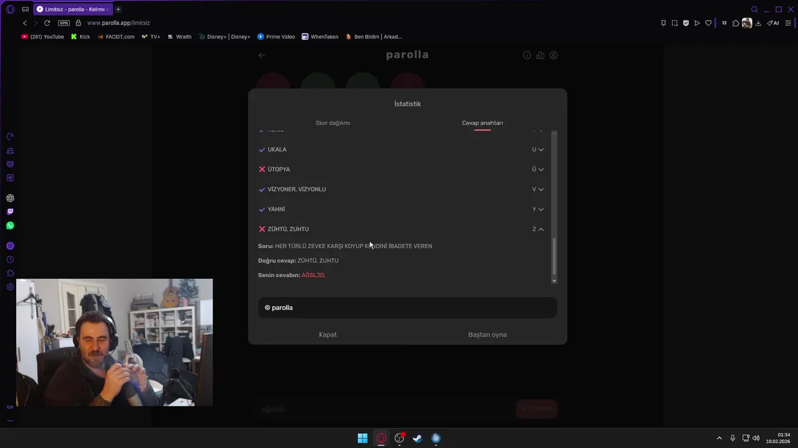Screen dimensions: 798x448
Task: Open a new browser tab
Action: coord(118,9)
